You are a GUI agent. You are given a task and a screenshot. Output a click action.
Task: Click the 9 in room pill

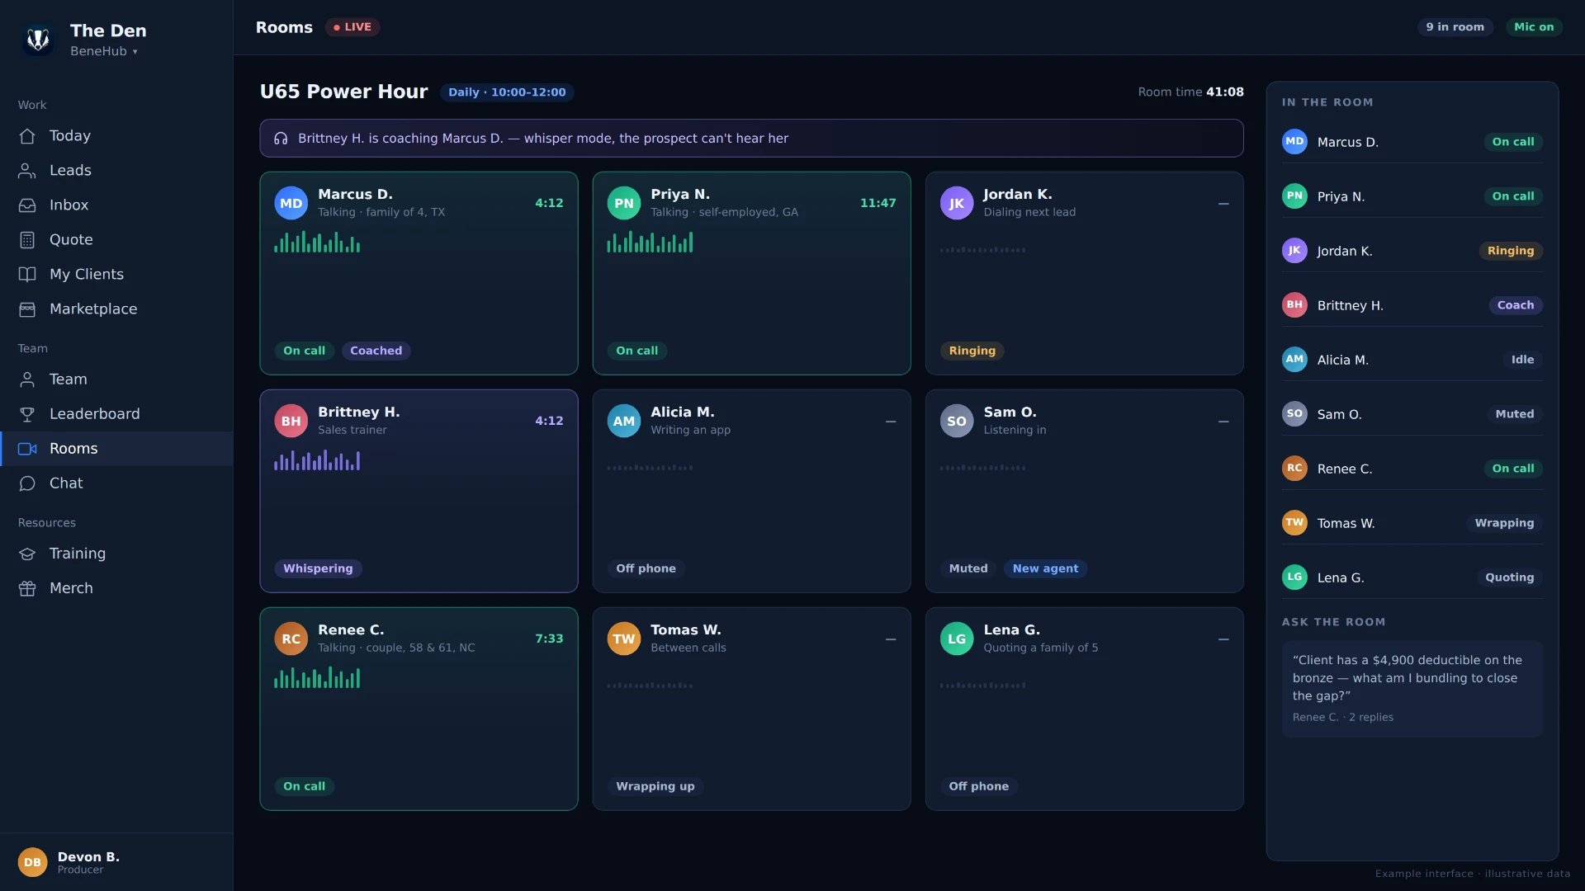[1455, 27]
